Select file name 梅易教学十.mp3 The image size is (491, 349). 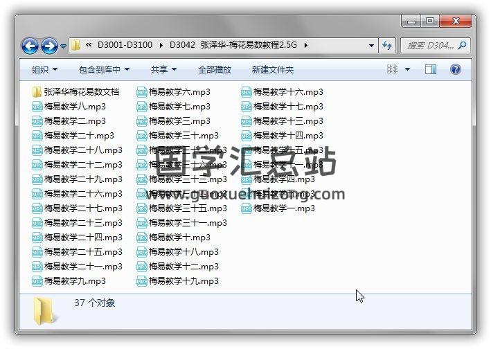180,238
